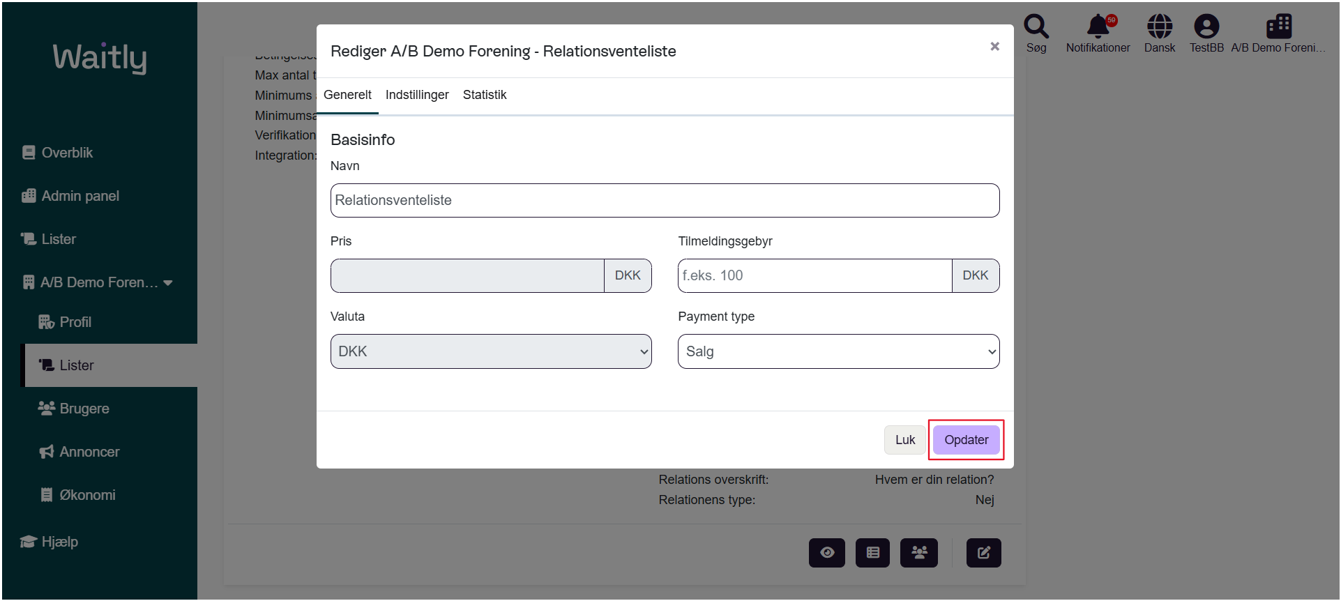Open the top-level Lister sidebar item
Screen dimensions: 1341x601
[49, 239]
